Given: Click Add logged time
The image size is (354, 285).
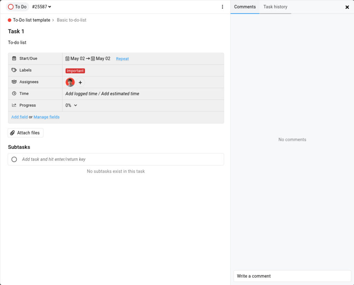Looking at the screenshot, I should tap(81, 94).
